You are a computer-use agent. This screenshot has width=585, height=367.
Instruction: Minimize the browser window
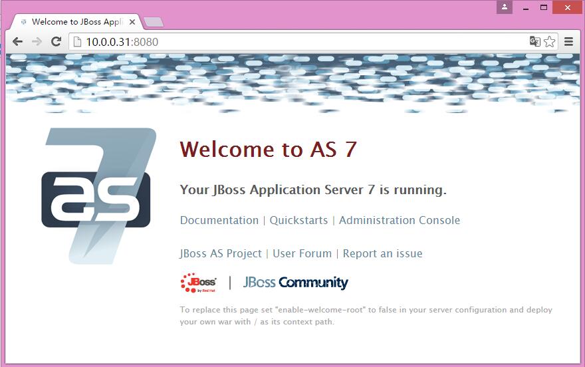[x=526, y=7]
